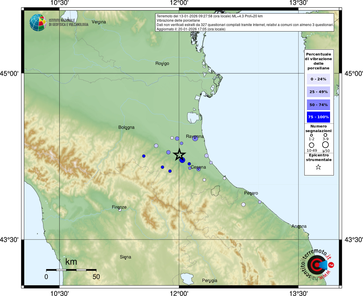The width and height of the screenshot is (363, 296).
Task: Select the data circle under the Cesena label
Action: tap(199, 169)
